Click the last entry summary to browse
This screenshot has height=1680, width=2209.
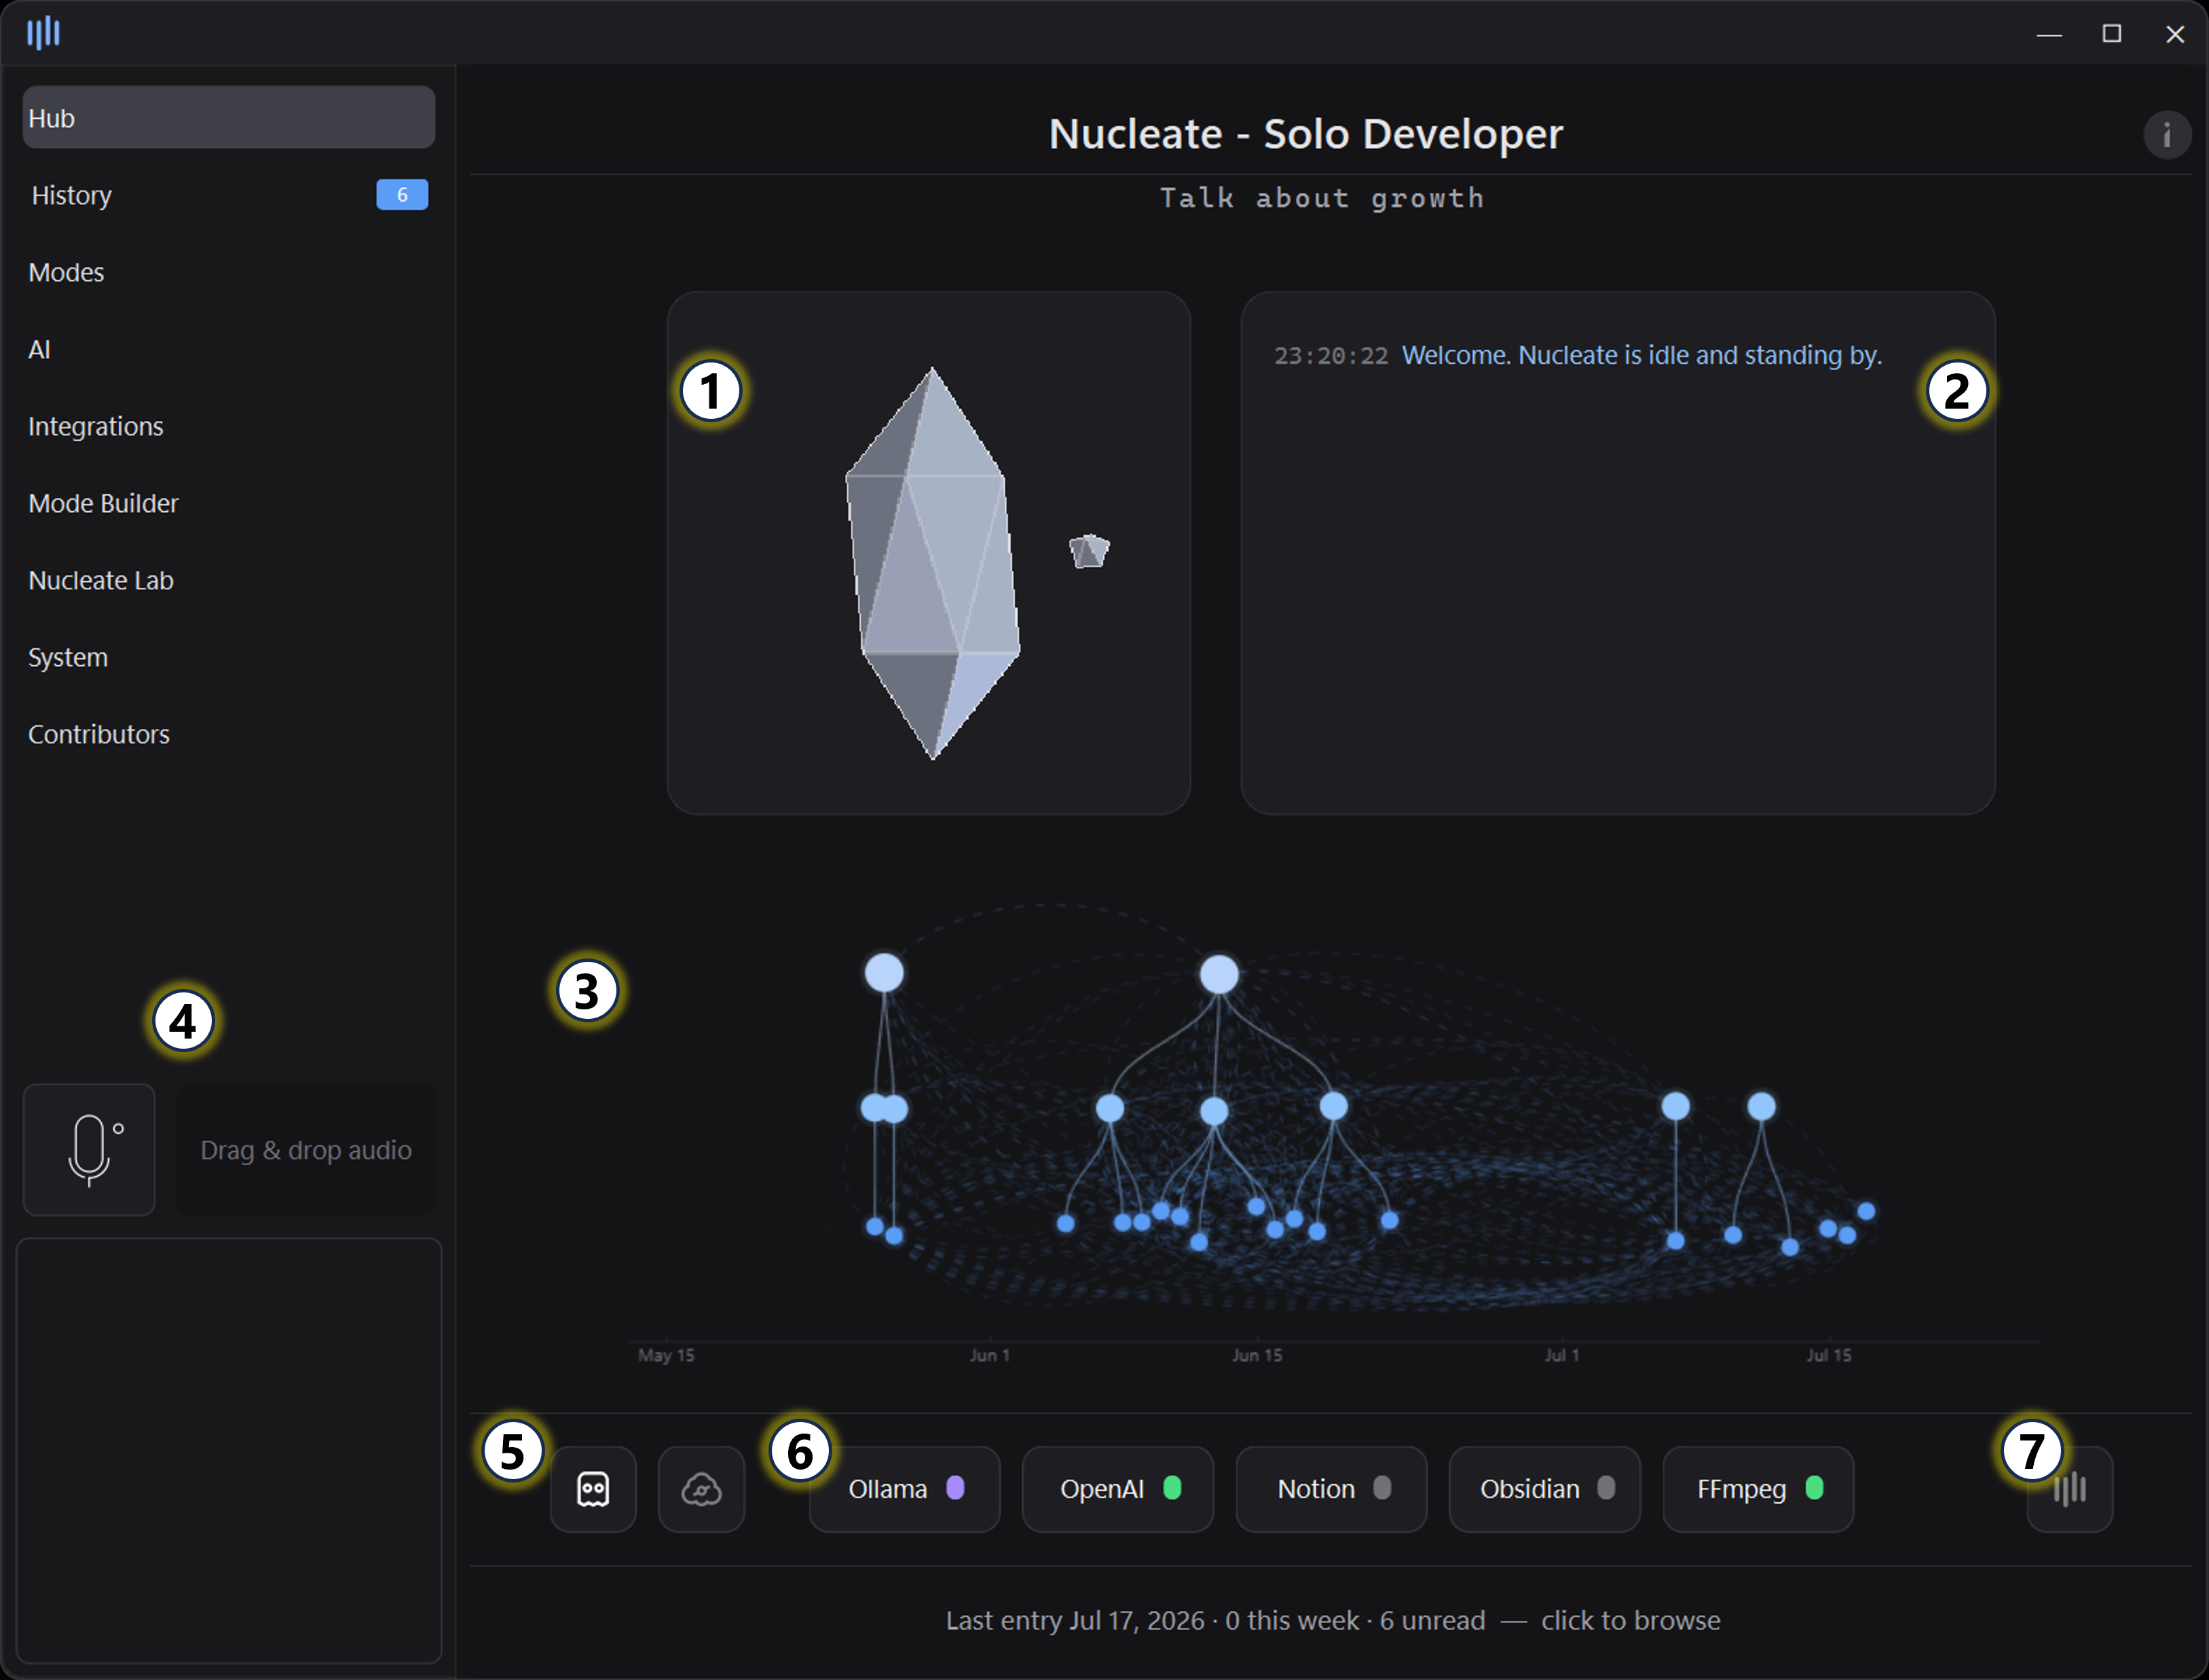click(1333, 1620)
